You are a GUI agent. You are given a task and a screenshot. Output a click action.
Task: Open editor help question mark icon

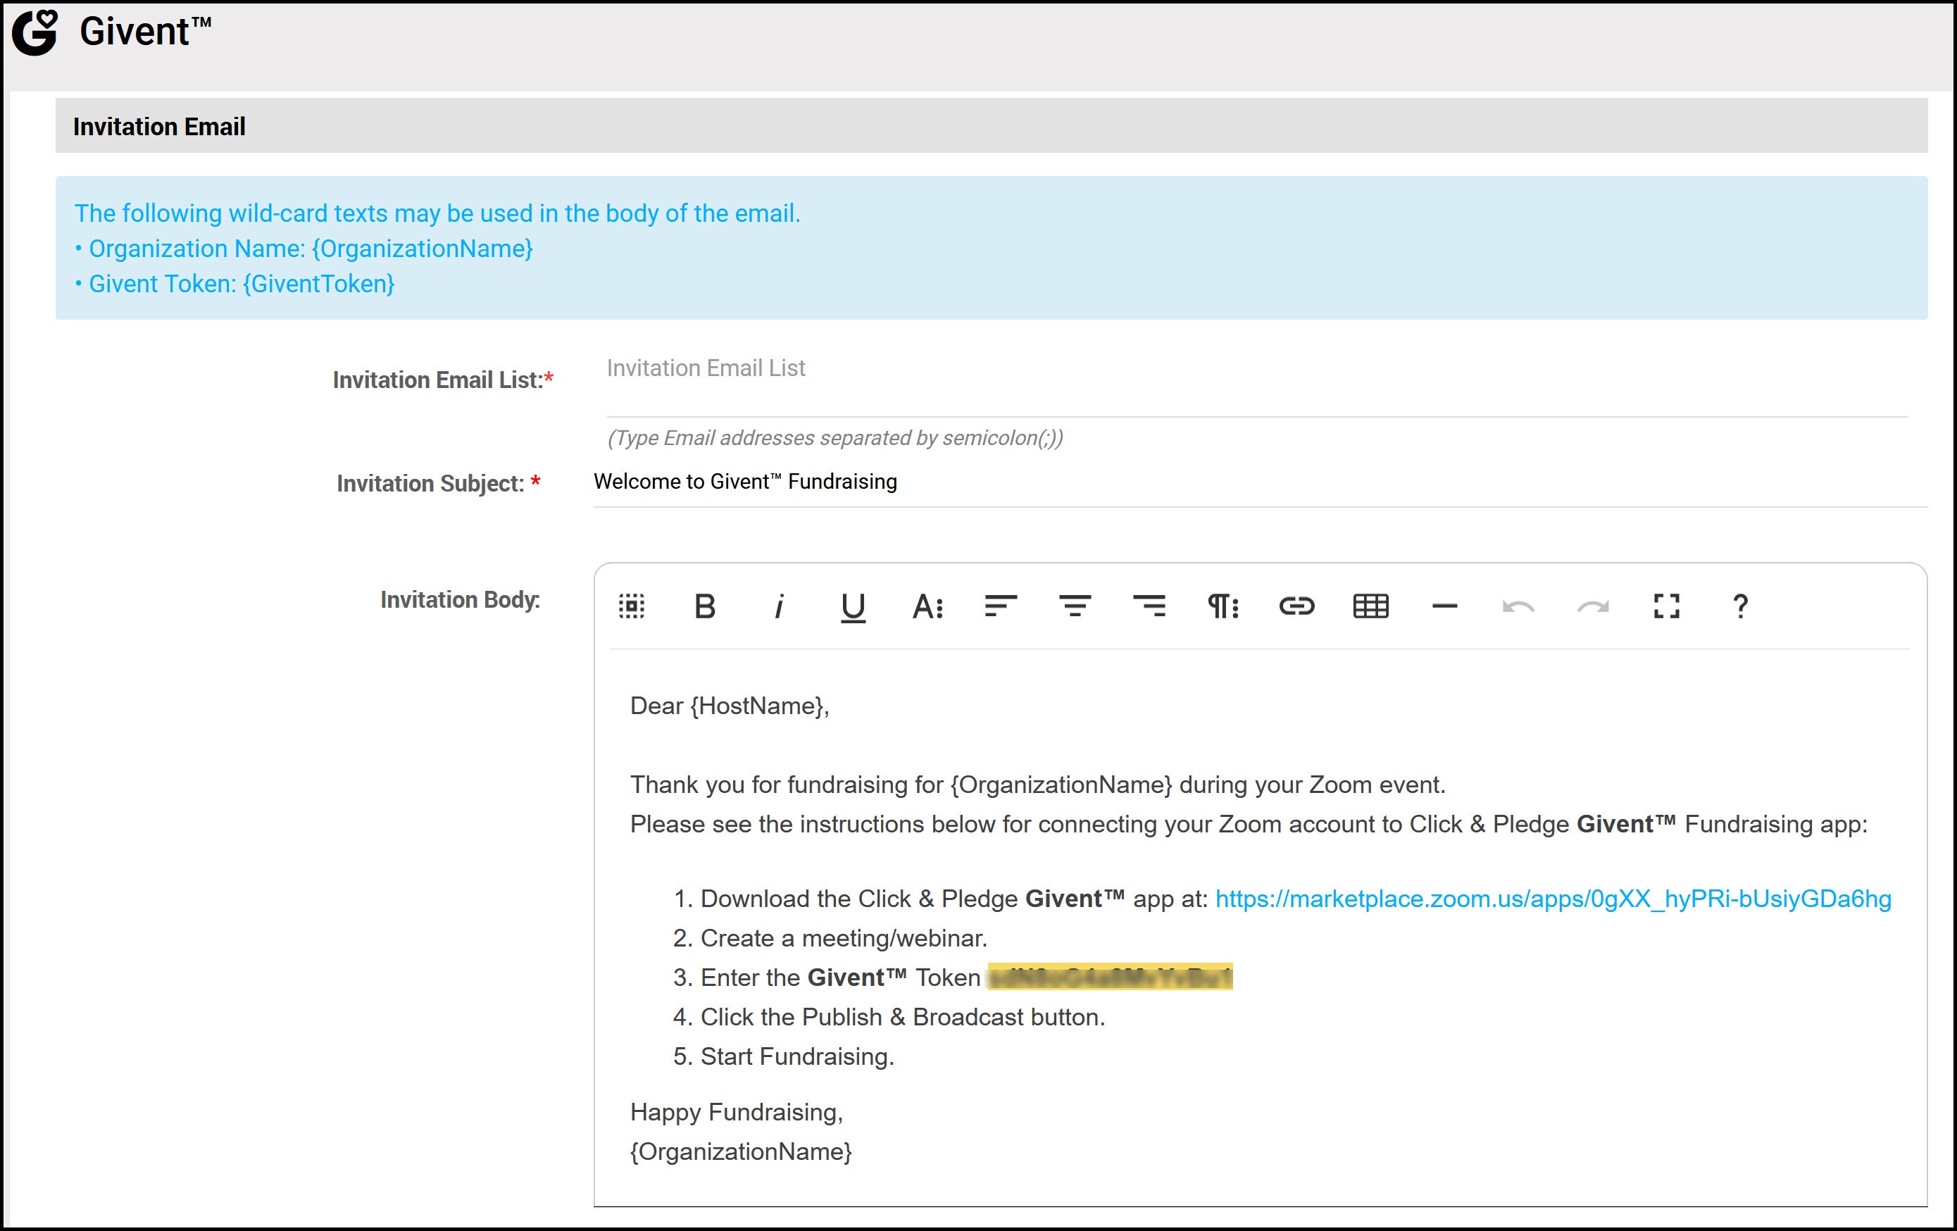click(1740, 606)
